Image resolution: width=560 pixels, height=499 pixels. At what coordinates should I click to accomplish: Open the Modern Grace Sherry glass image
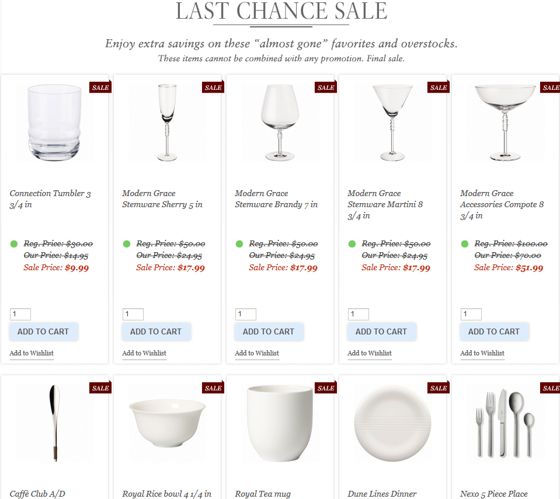click(167, 123)
